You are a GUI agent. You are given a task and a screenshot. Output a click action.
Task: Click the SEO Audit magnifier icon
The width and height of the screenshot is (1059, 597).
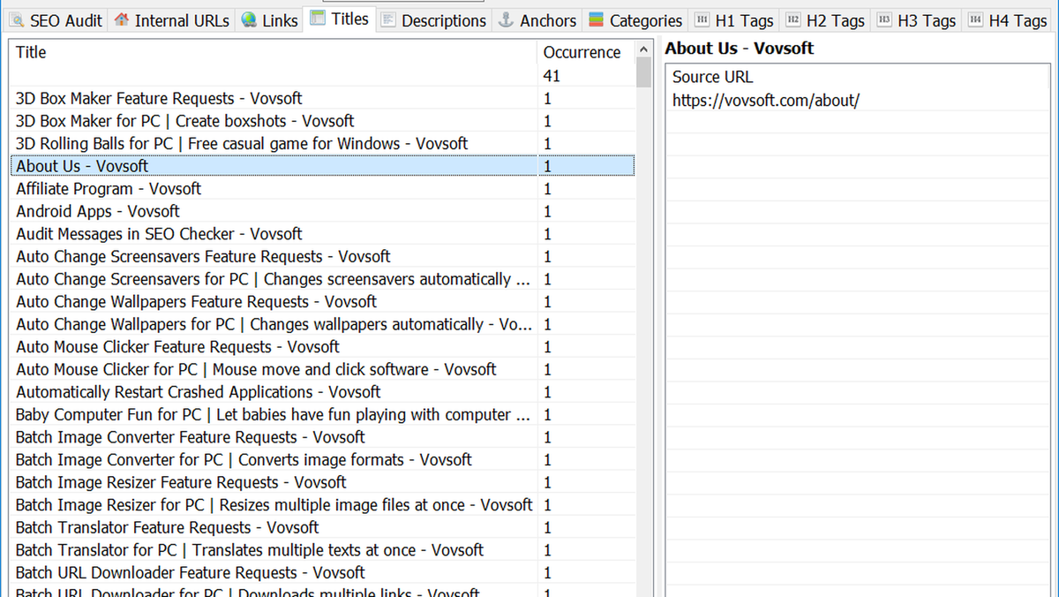click(17, 19)
